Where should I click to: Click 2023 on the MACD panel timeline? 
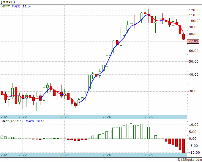point(64,155)
